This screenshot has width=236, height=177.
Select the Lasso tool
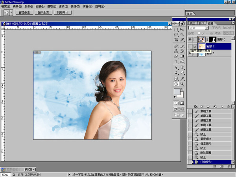[176, 34]
